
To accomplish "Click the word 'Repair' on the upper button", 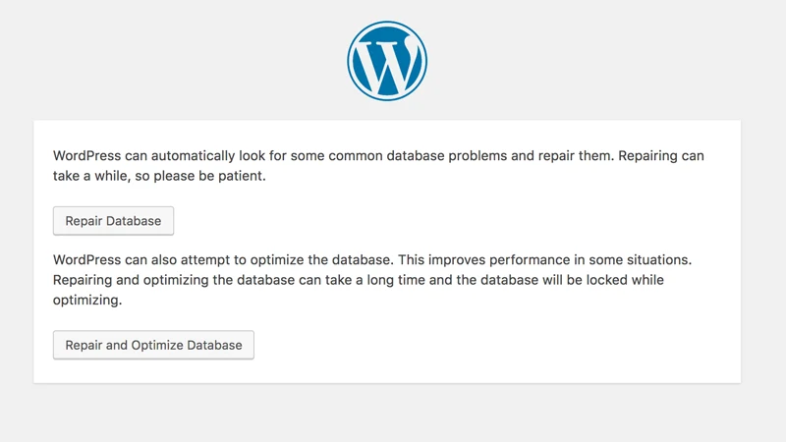I will (x=84, y=221).
